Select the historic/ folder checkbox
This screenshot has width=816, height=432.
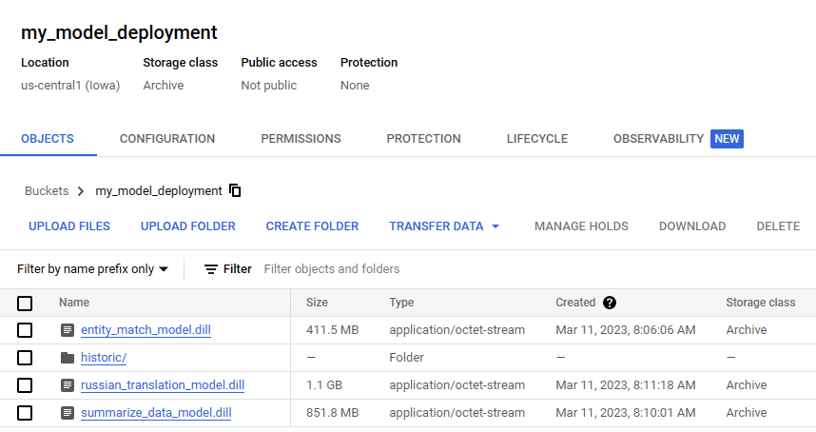(x=25, y=358)
